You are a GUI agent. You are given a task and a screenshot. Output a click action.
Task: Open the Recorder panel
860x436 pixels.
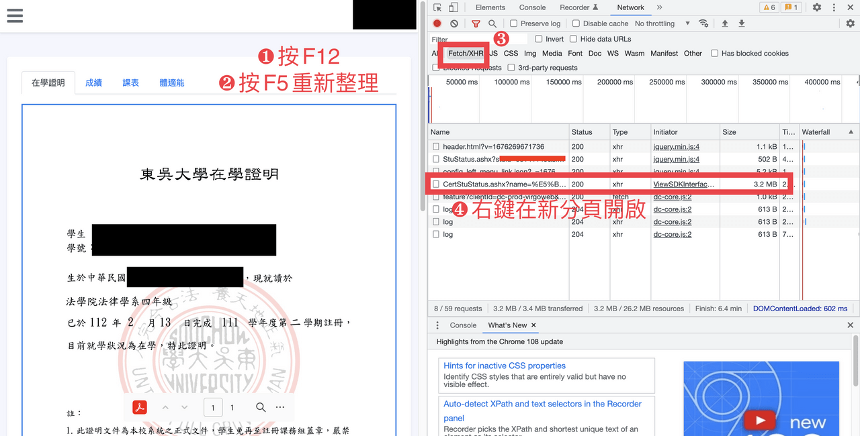578,7
